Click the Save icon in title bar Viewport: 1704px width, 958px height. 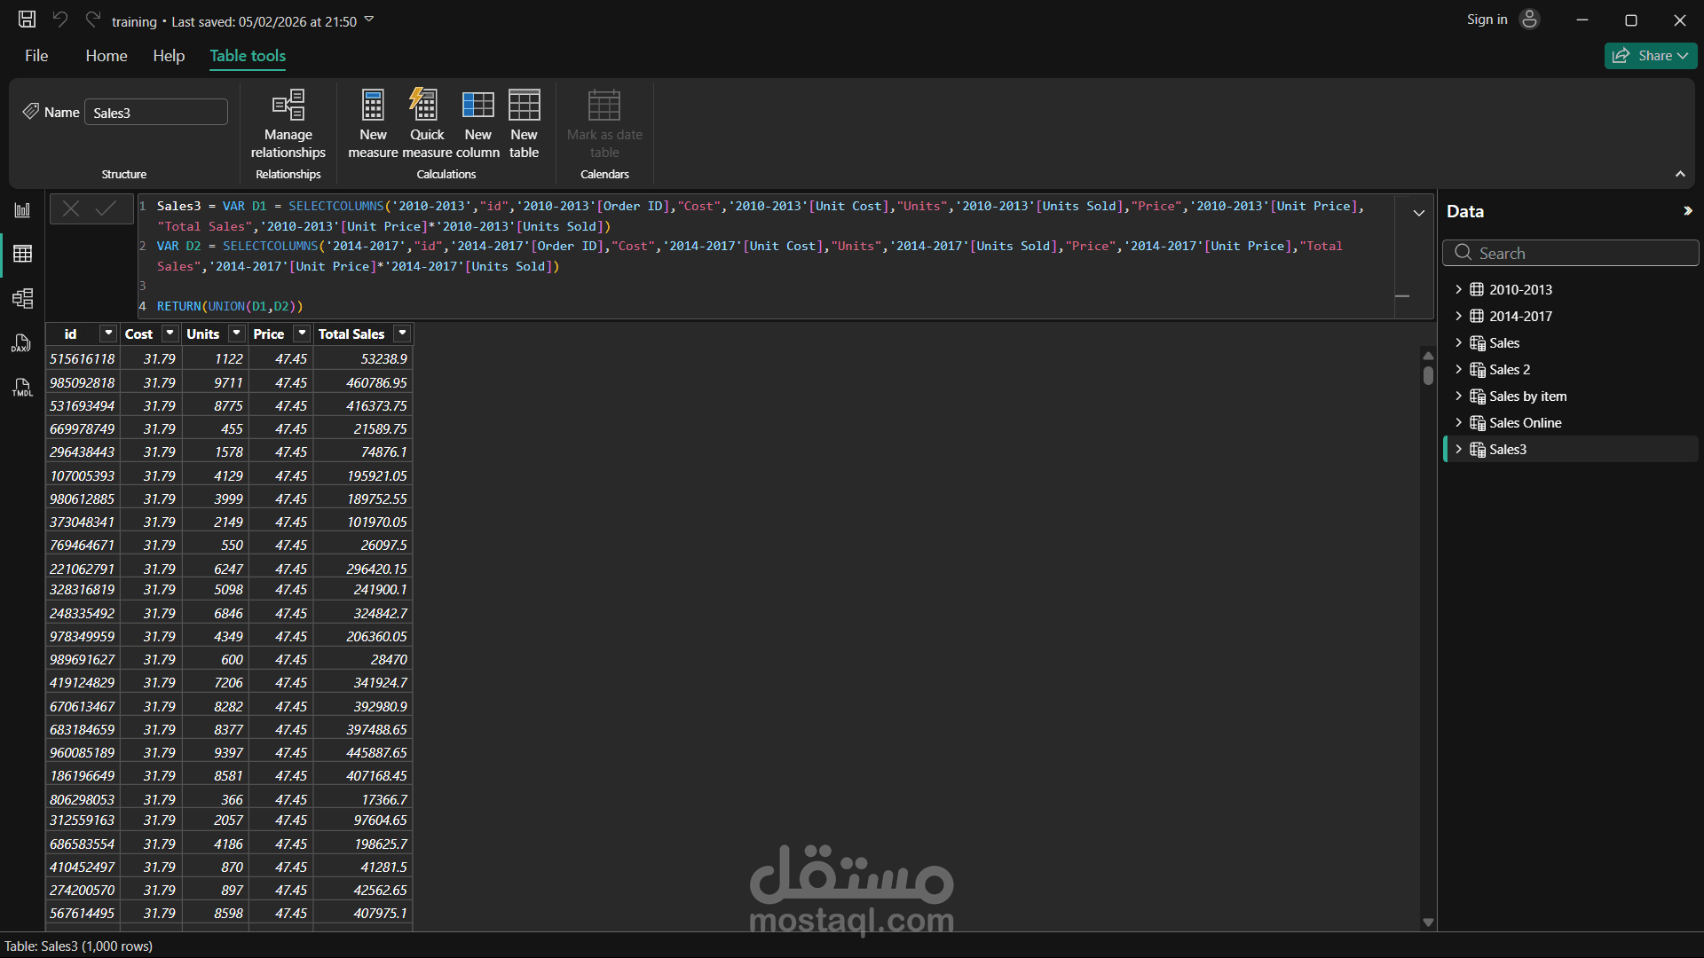(27, 20)
